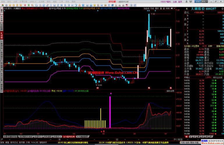Switch to the 机构KDJ indicator tab
This screenshot has width=224, height=145.
coord(38,137)
